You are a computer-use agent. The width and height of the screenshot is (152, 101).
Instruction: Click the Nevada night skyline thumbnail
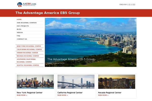pyautogui.click(x=117, y=82)
